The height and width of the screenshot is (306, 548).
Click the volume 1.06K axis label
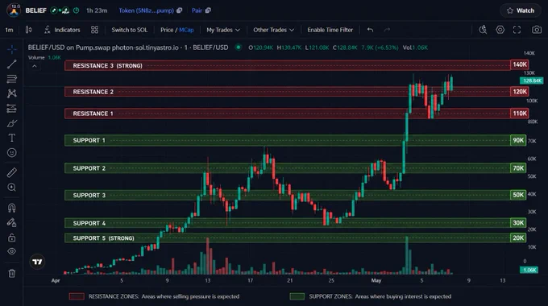click(x=529, y=270)
